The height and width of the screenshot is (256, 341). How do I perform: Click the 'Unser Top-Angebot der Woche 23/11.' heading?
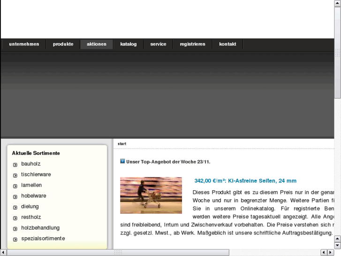pyautogui.click(x=168, y=162)
